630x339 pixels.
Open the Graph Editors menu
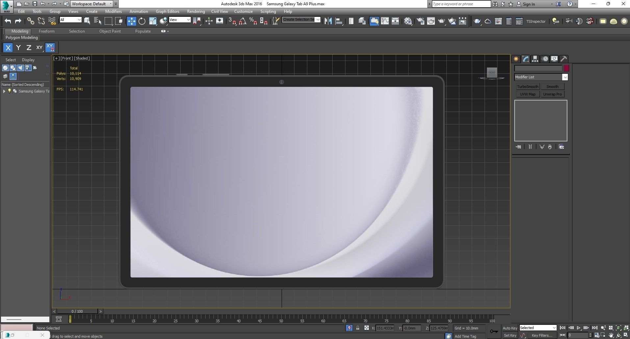167,12
